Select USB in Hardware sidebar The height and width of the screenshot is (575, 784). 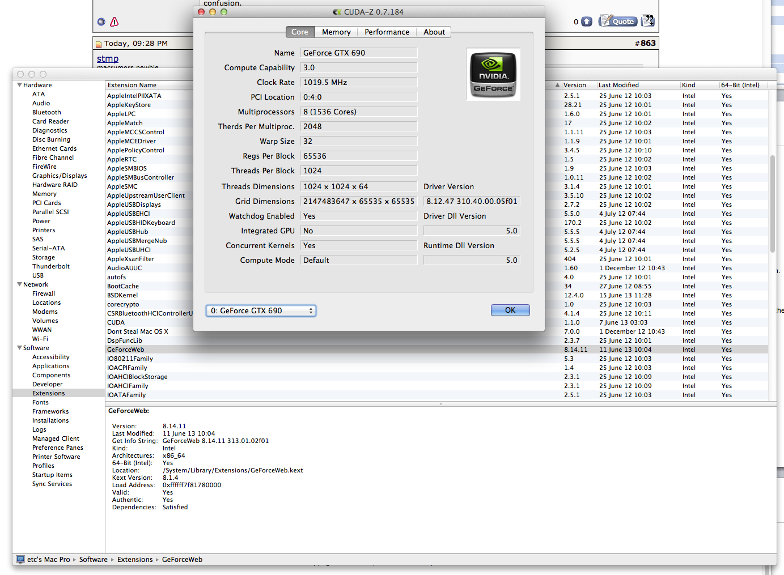click(x=38, y=275)
